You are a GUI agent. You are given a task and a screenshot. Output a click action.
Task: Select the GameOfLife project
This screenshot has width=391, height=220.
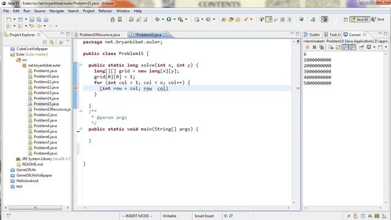coord(23,170)
